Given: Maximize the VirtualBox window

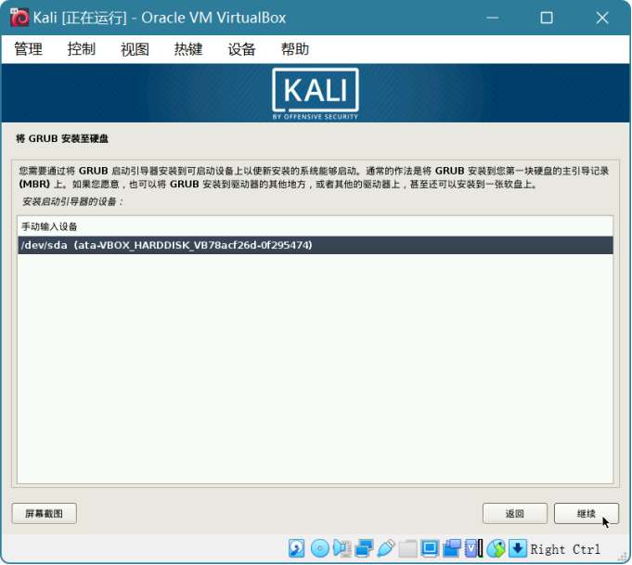Looking at the screenshot, I should pyautogui.click(x=547, y=18).
